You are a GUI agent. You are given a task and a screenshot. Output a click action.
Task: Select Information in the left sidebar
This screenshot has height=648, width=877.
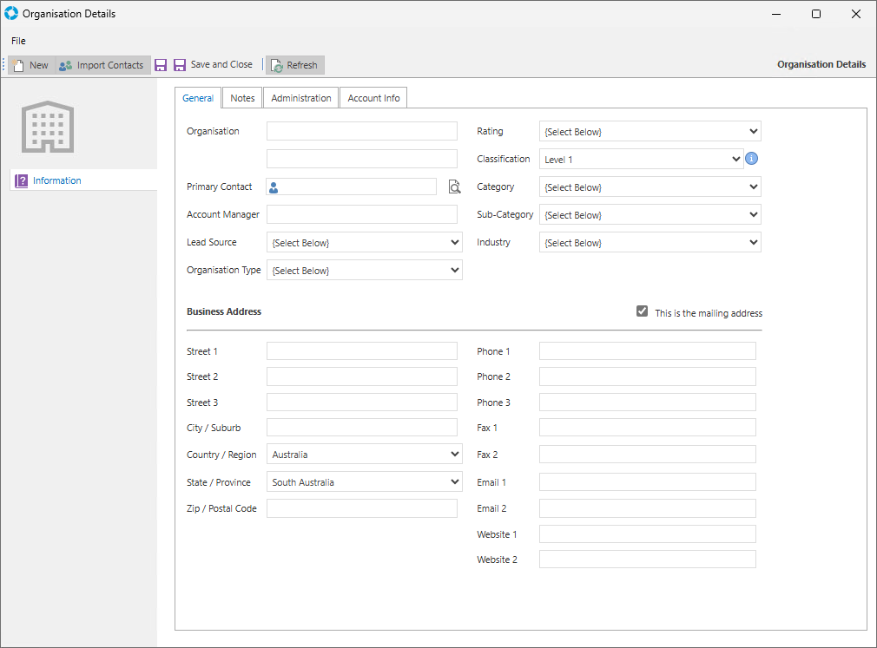click(56, 180)
